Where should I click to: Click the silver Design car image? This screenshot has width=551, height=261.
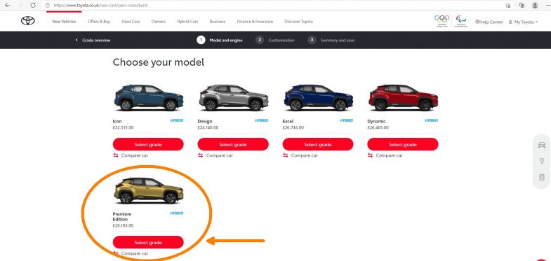coord(233,98)
